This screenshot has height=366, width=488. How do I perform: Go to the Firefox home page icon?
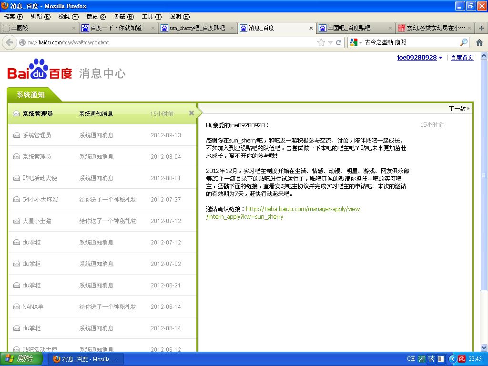click(x=479, y=42)
